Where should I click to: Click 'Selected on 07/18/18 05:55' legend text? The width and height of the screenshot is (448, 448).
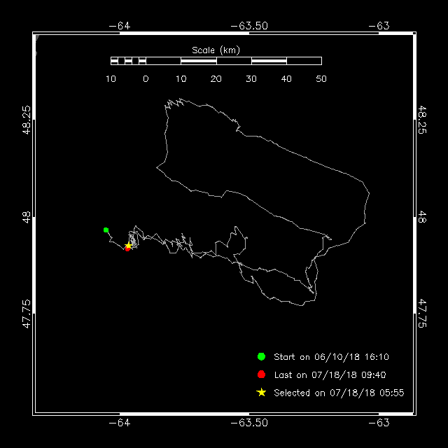(x=339, y=393)
